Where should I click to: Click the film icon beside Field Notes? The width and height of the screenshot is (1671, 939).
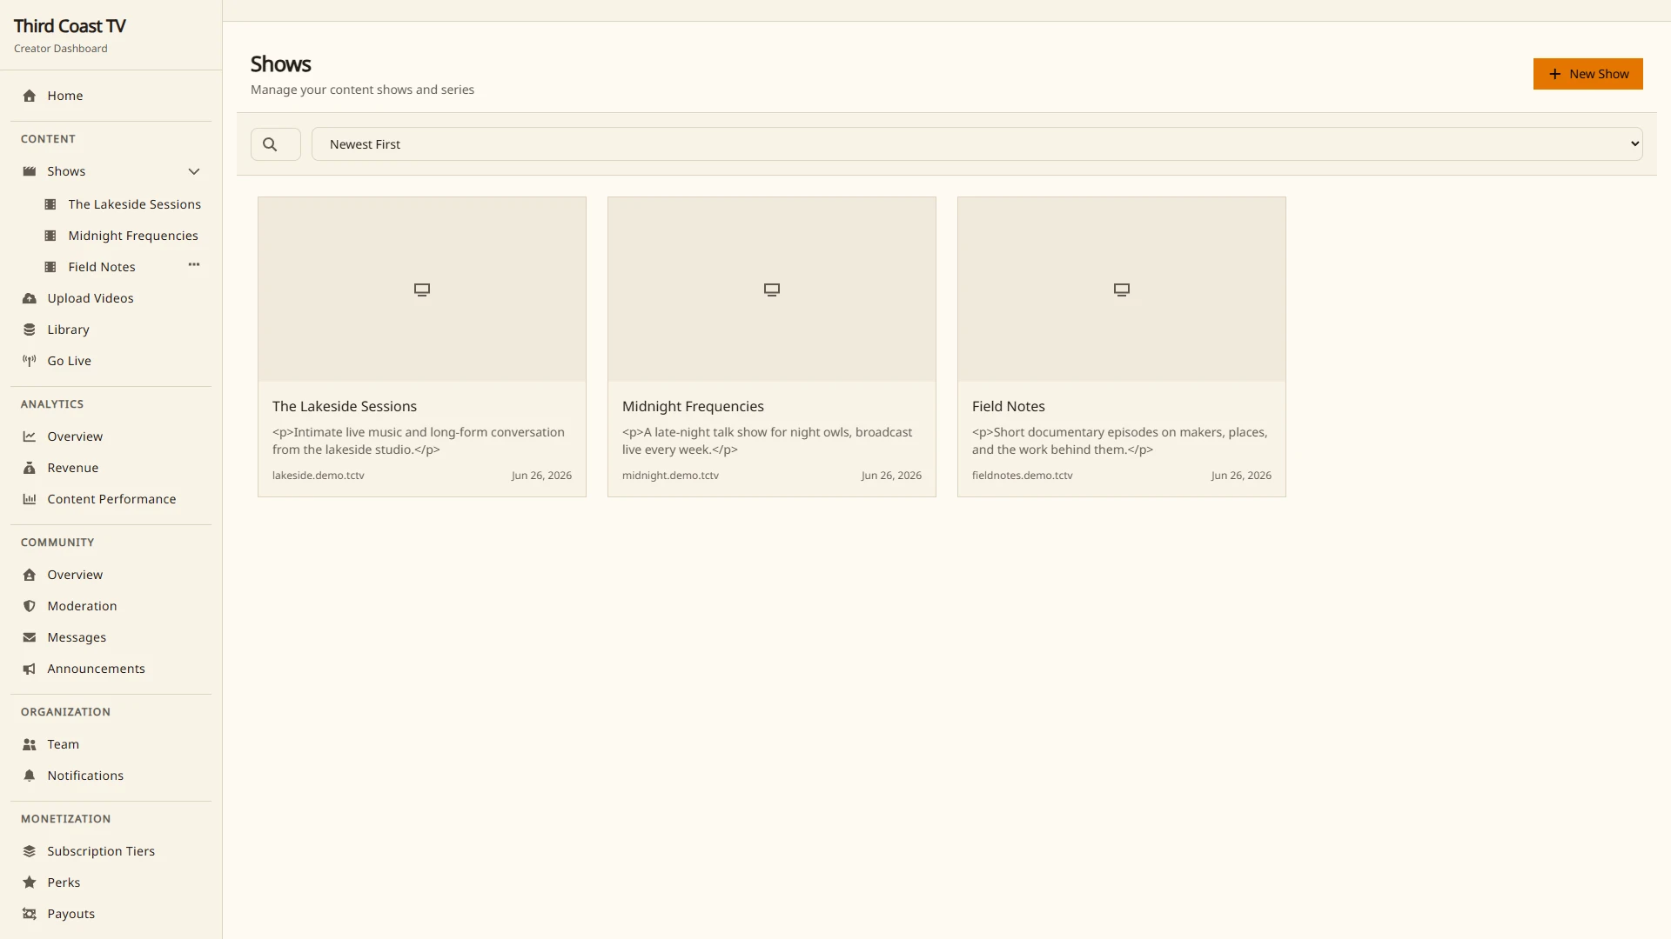[x=50, y=267]
